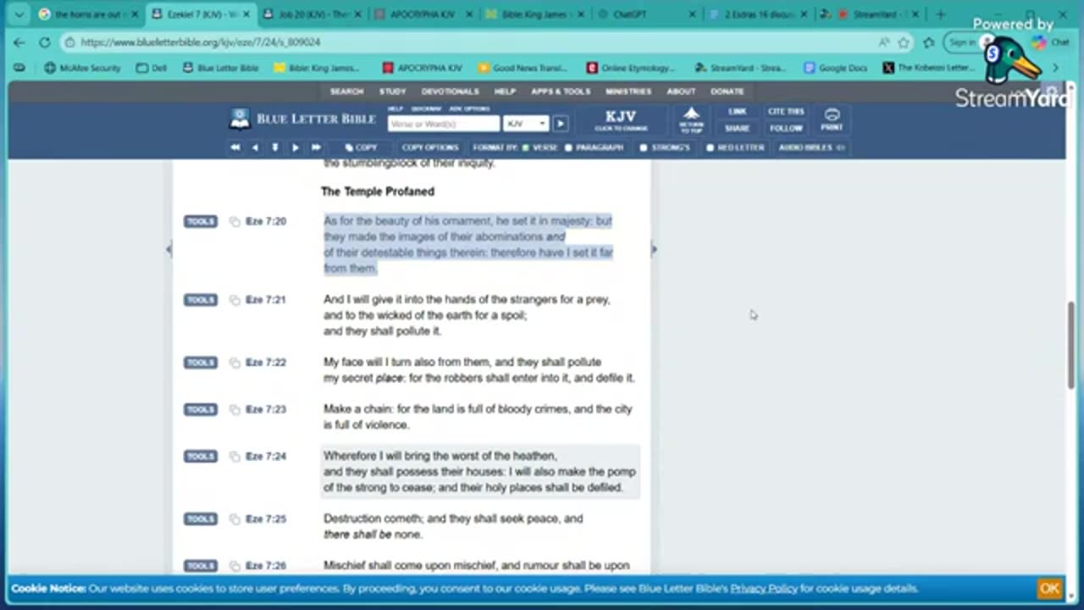The height and width of the screenshot is (610, 1084).
Task: Select the Paragraph format option
Action: (594, 147)
